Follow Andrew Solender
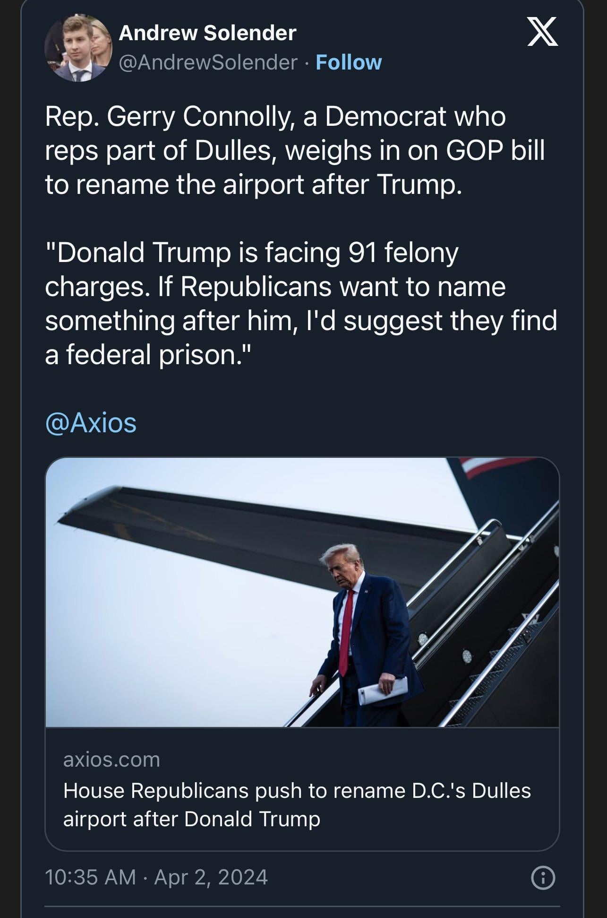 (349, 62)
